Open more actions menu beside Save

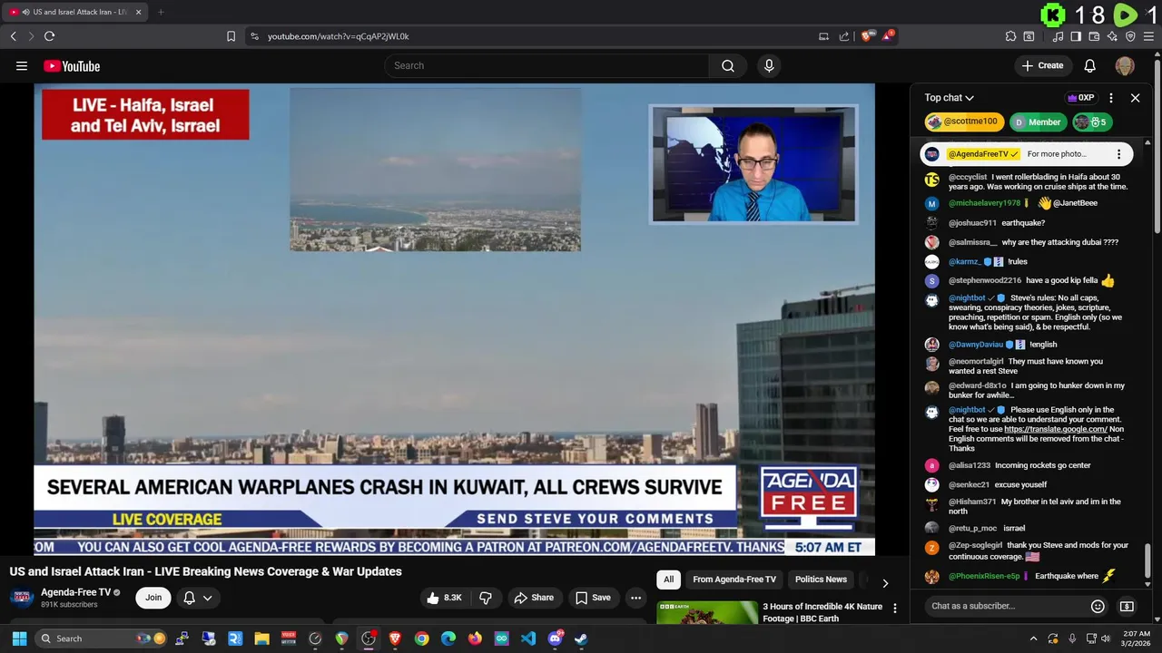click(635, 598)
